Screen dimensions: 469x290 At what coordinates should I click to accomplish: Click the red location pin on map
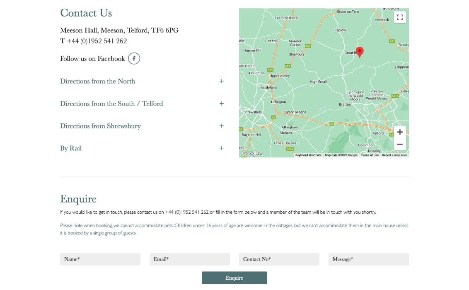[x=360, y=52]
